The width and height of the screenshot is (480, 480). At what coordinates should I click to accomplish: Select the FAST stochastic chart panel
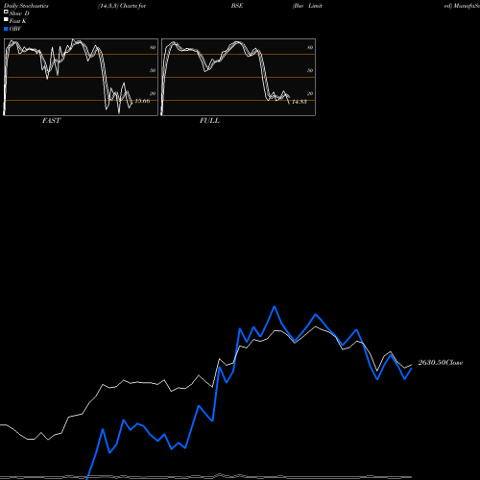point(81,77)
